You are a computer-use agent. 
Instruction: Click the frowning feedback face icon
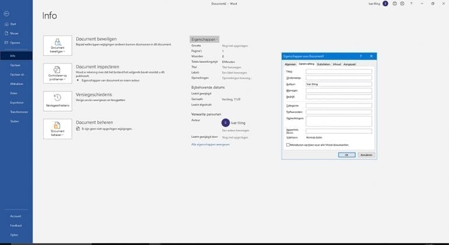(x=402, y=3)
